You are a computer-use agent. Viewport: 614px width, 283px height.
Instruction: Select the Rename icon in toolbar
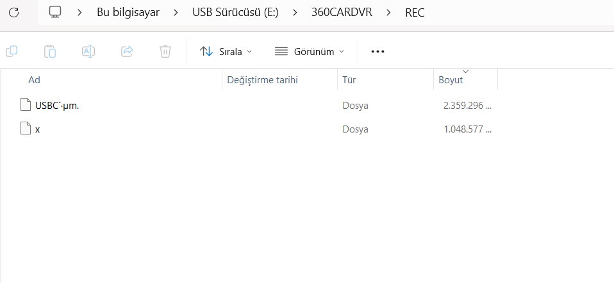[88, 51]
